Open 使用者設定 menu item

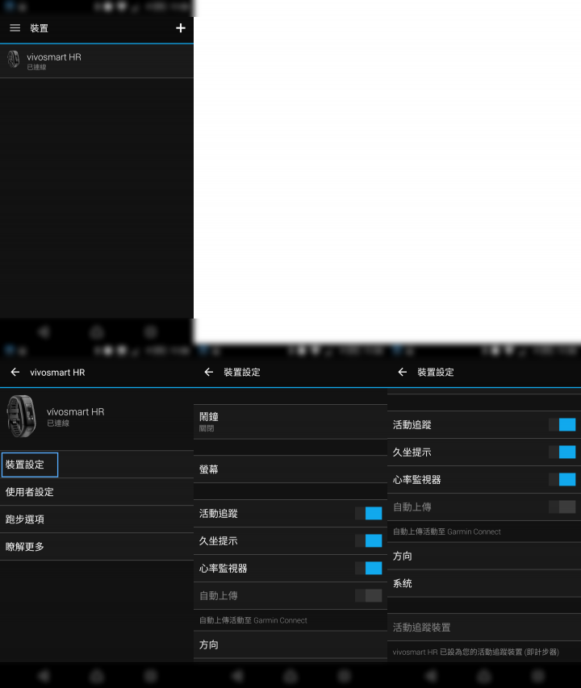point(97,492)
